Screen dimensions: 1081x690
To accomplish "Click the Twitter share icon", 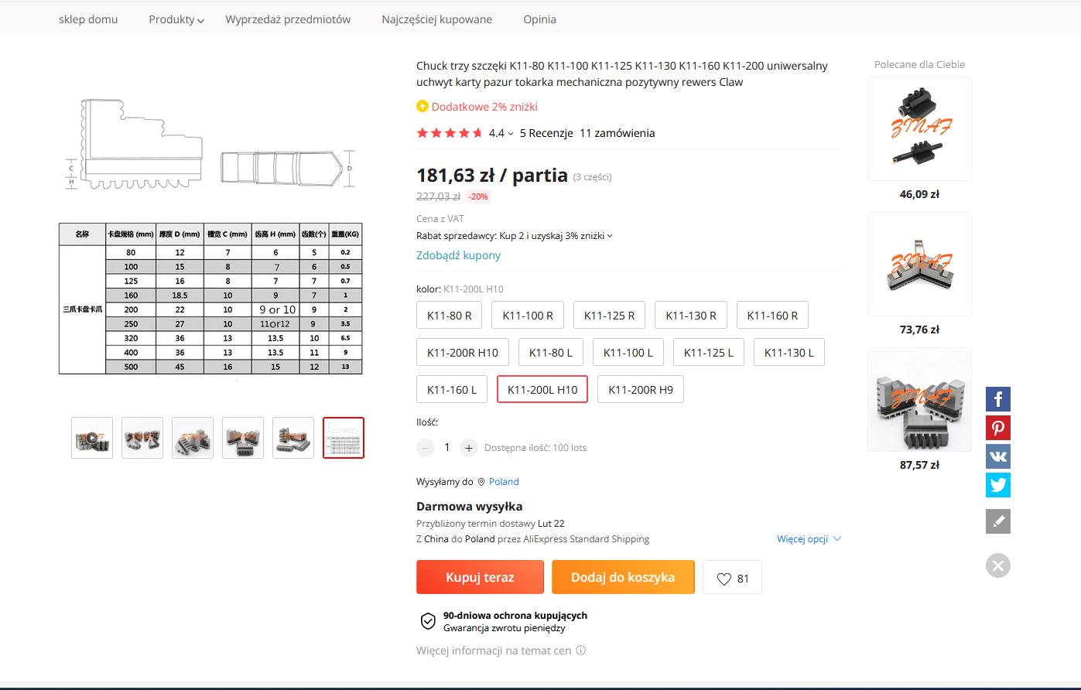I will pos(997,485).
